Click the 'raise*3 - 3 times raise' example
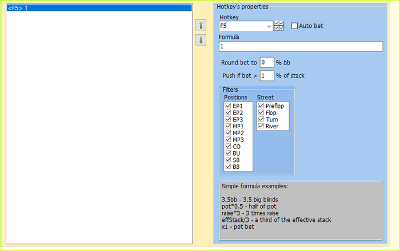Screen dimensions: 400x251 tap(250, 213)
